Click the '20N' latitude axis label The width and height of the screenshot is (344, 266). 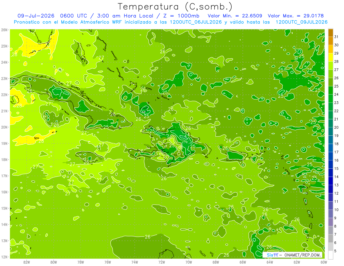coord(4,127)
